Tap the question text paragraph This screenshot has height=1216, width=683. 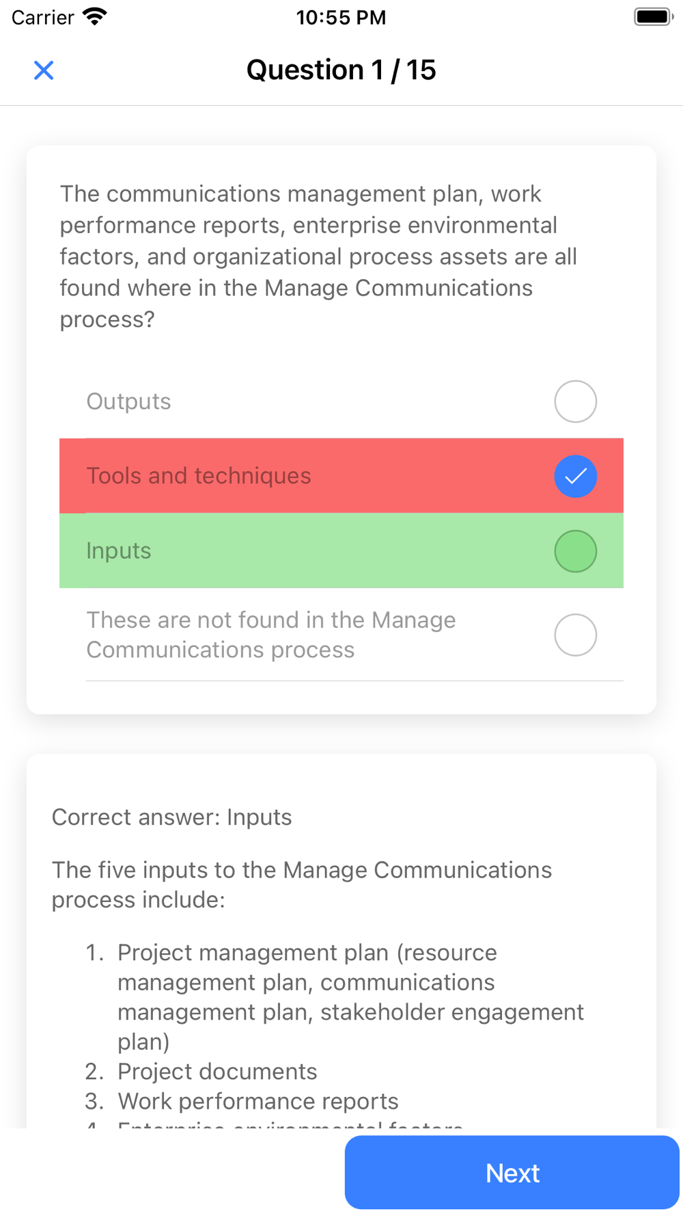[x=318, y=256]
